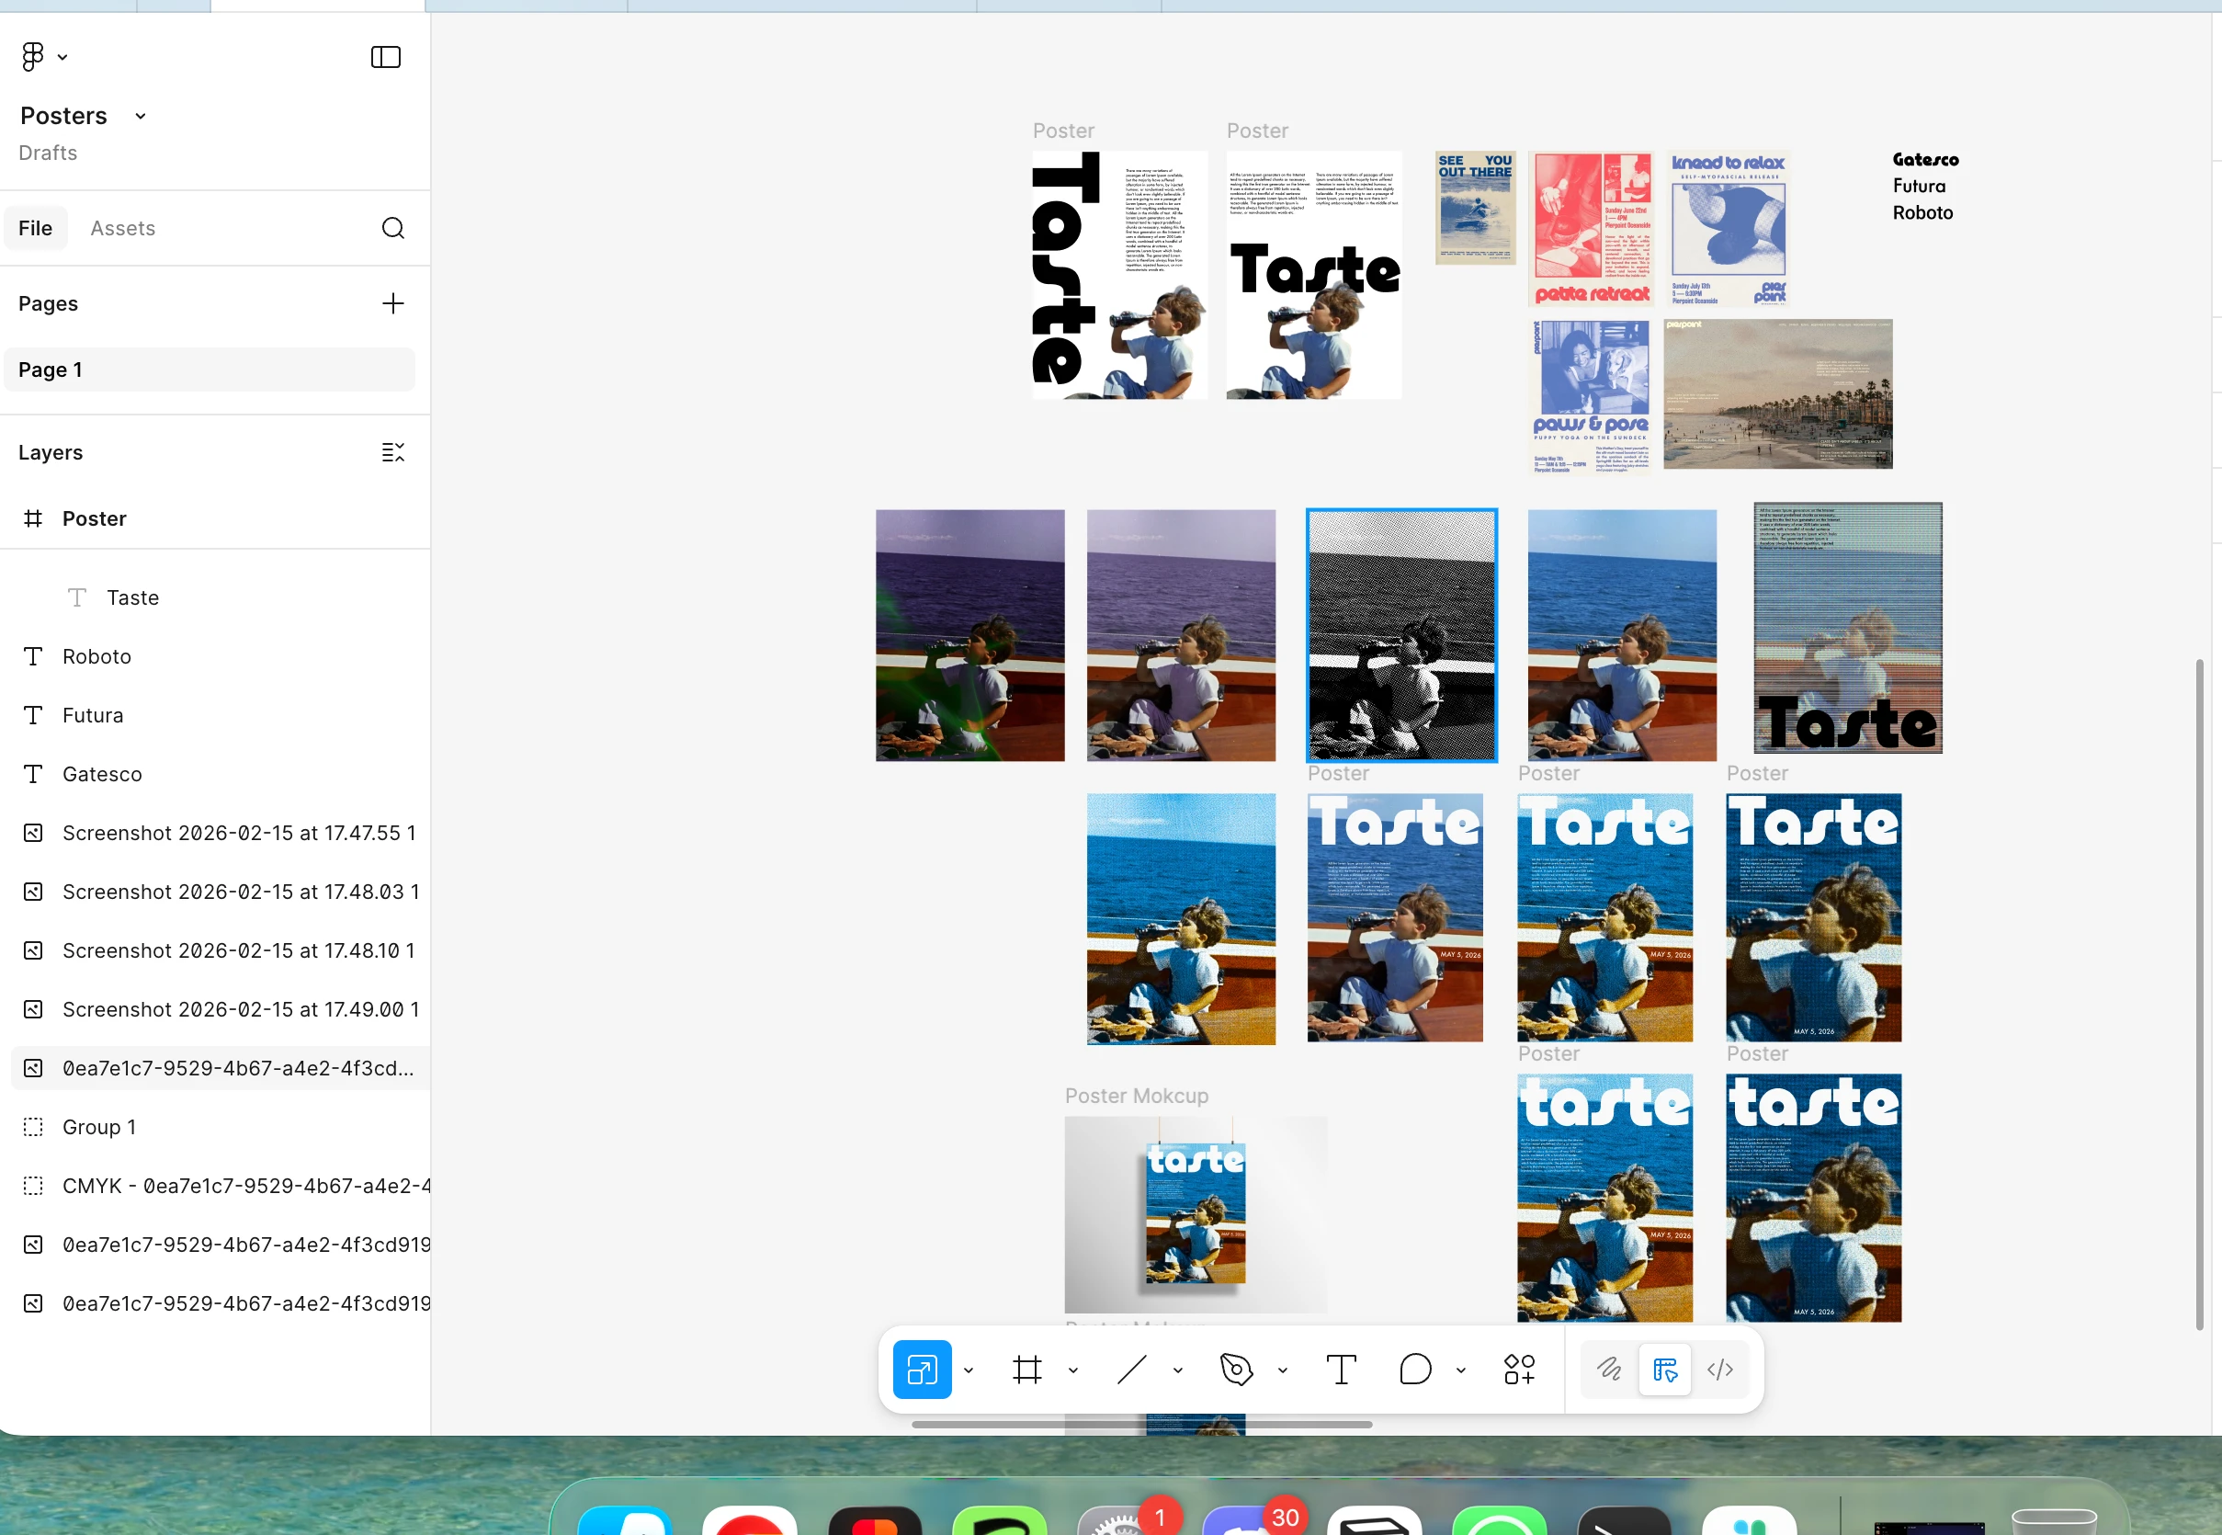
Task: Switch to Dev Mode toggle
Action: pos(1720,1370)
